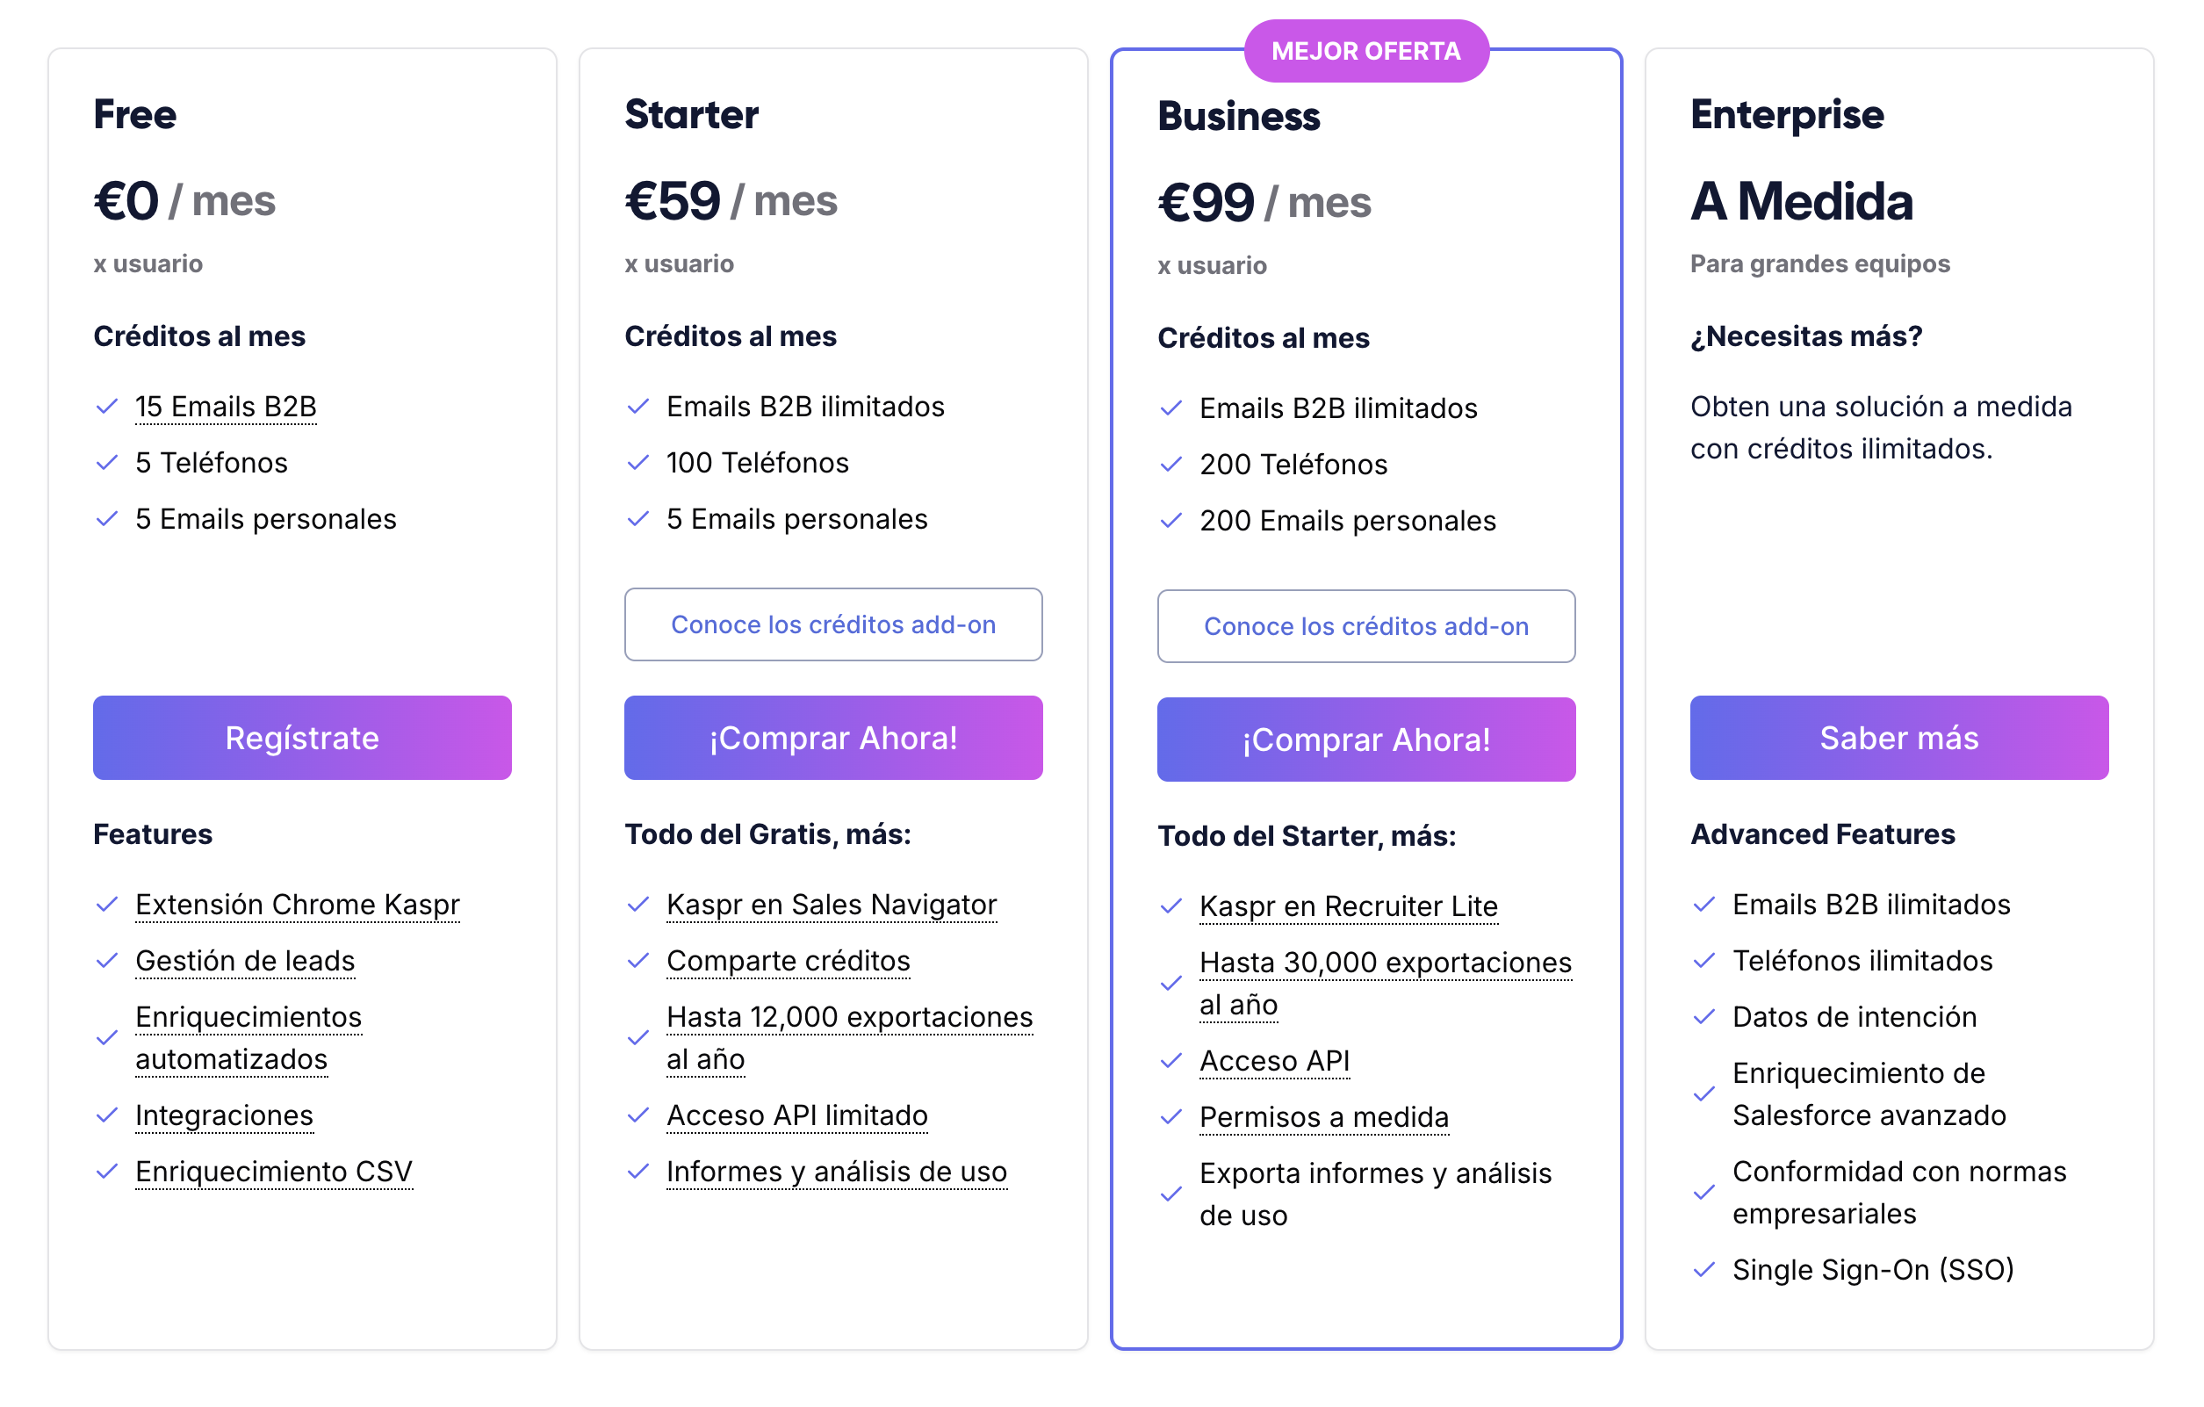The width and height of the screenshot is (2204, 1407).
Task: Click checkmark beside Datos de intención
Action: point(1703,1017)
